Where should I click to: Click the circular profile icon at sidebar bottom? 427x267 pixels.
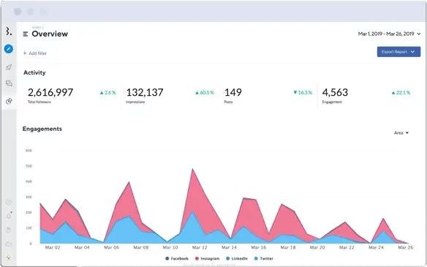point(9,257)
